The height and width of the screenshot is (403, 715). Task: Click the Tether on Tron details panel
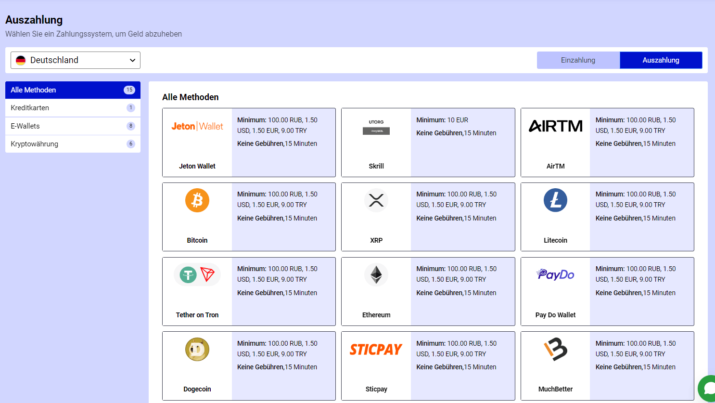coord(283,291)
